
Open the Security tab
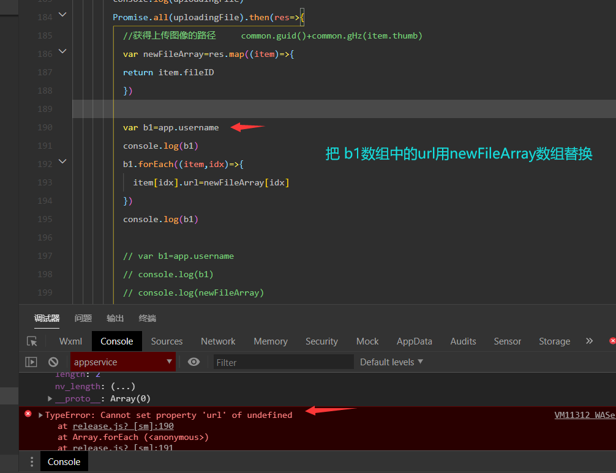pyautogui.click(x=321, y=341)
